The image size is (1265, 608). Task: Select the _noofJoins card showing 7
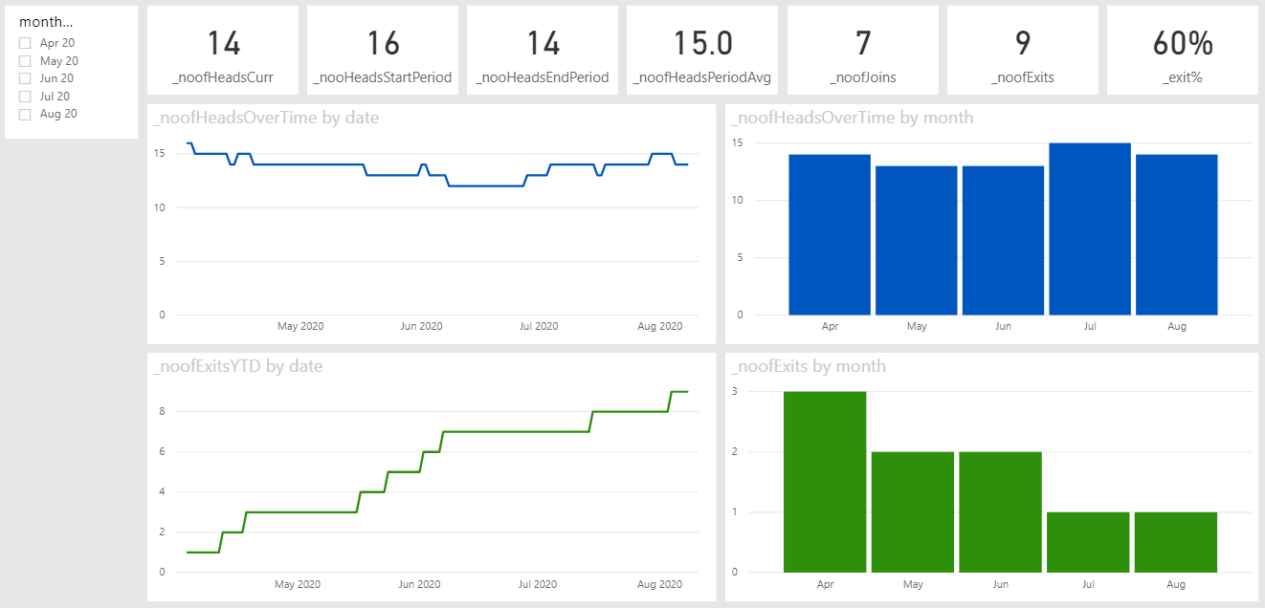point(863,51)
